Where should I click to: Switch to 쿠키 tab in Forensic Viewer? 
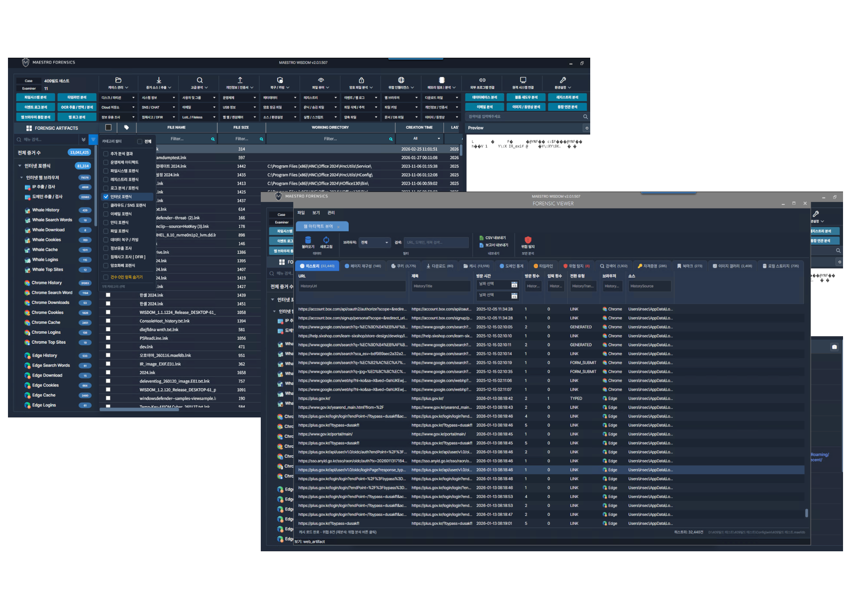click(x=404, y=266)
